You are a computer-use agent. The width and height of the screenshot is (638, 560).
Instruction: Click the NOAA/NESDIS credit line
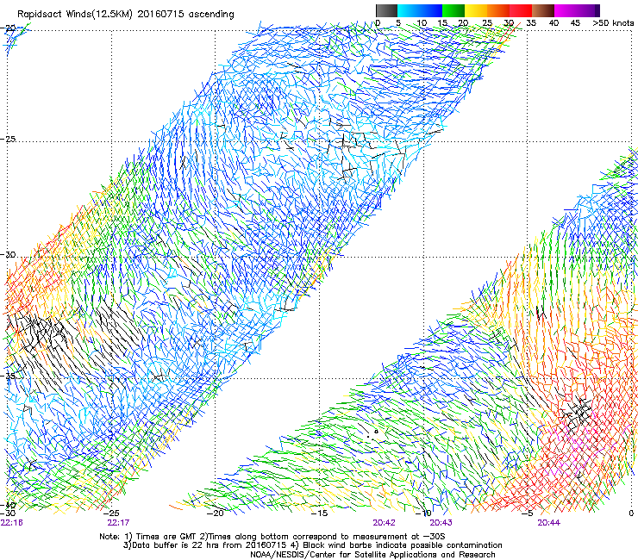[x=372, y=555]
